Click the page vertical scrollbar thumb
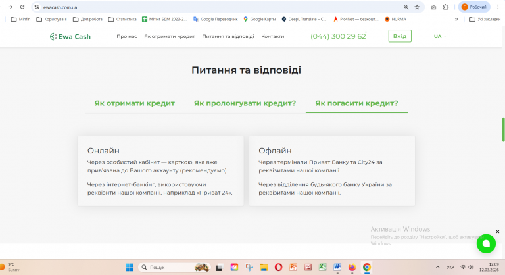This screenshot has width=505, height=275. tap(503, 130)
